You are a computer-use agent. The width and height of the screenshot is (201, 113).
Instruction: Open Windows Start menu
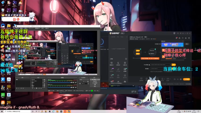pyautogui.click(x=2, y=111)
